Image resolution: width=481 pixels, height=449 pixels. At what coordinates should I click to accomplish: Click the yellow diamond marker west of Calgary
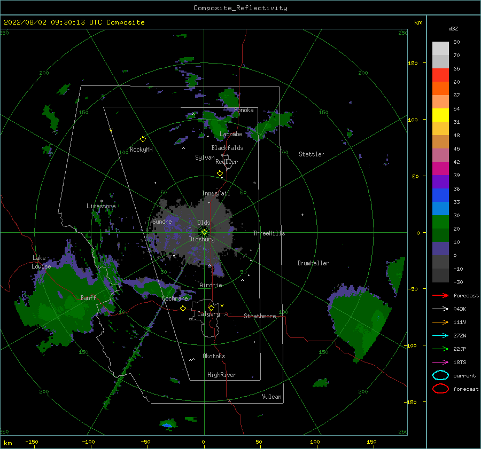(x=183, y=309)
